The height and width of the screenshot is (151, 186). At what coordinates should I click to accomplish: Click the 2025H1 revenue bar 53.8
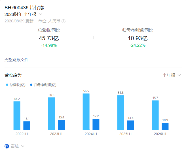pos(121,112)
